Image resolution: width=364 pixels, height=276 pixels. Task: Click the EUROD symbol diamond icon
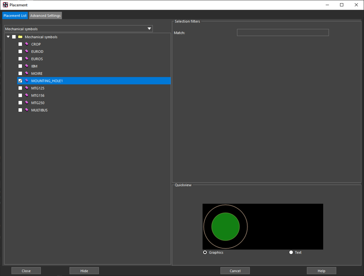27,51
